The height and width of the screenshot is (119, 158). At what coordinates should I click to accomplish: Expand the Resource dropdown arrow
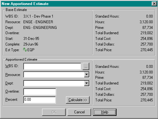(86, 74)
